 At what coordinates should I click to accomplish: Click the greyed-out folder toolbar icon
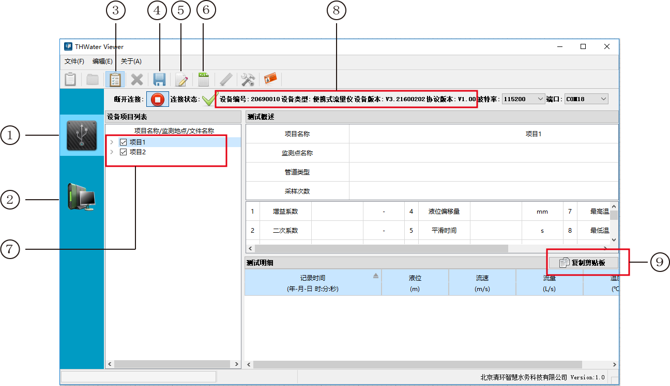coord(93,79)
